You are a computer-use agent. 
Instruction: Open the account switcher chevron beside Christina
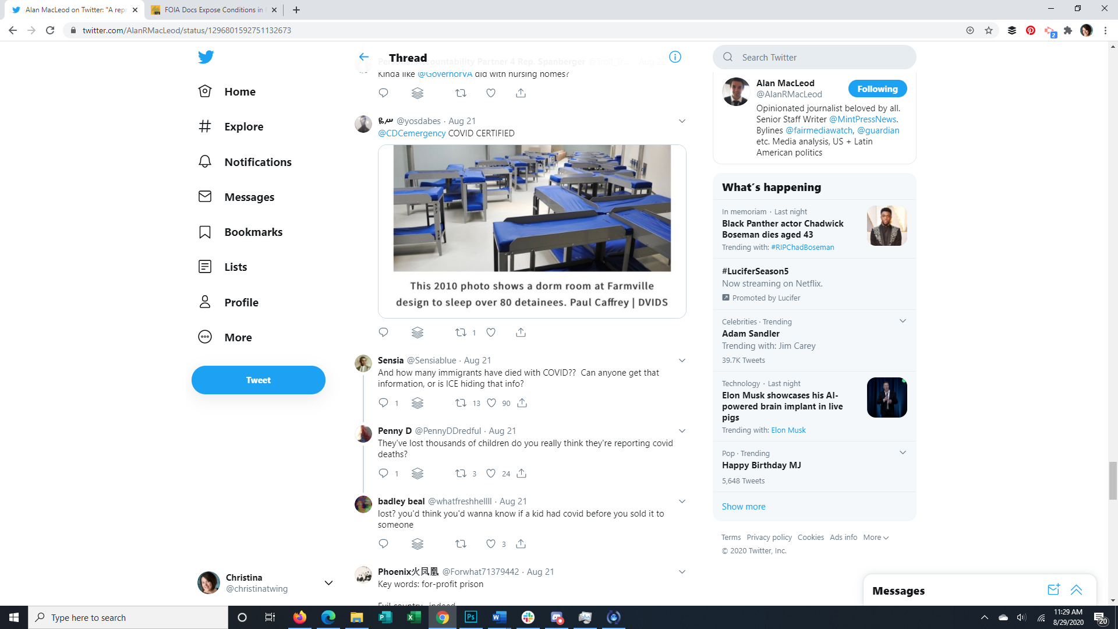coord(328,583)
